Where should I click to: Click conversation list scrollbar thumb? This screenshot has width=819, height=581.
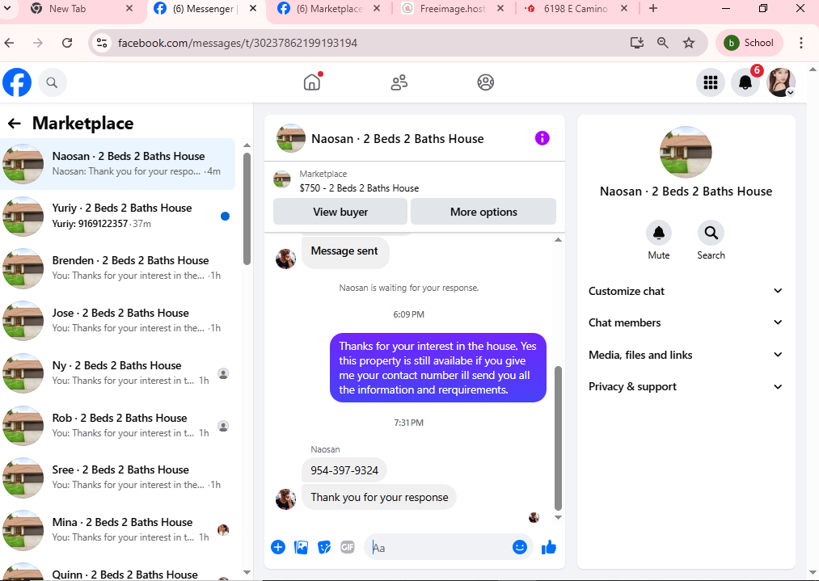click(247, 208)
